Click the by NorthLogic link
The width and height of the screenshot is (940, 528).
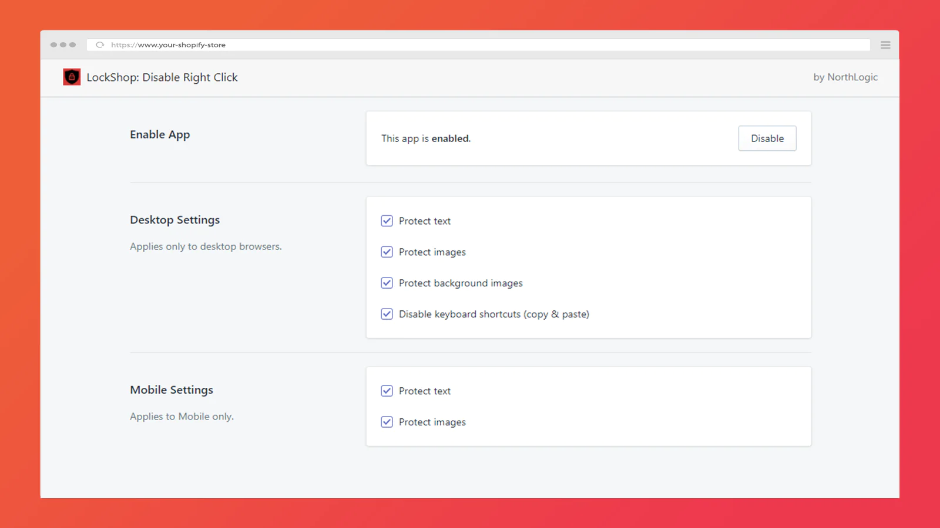[845, 77]
